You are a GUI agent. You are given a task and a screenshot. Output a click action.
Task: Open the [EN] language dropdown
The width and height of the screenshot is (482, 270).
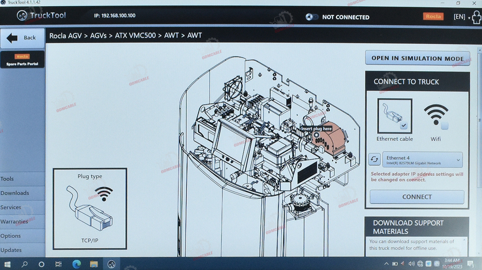click(x=461, y=17)
